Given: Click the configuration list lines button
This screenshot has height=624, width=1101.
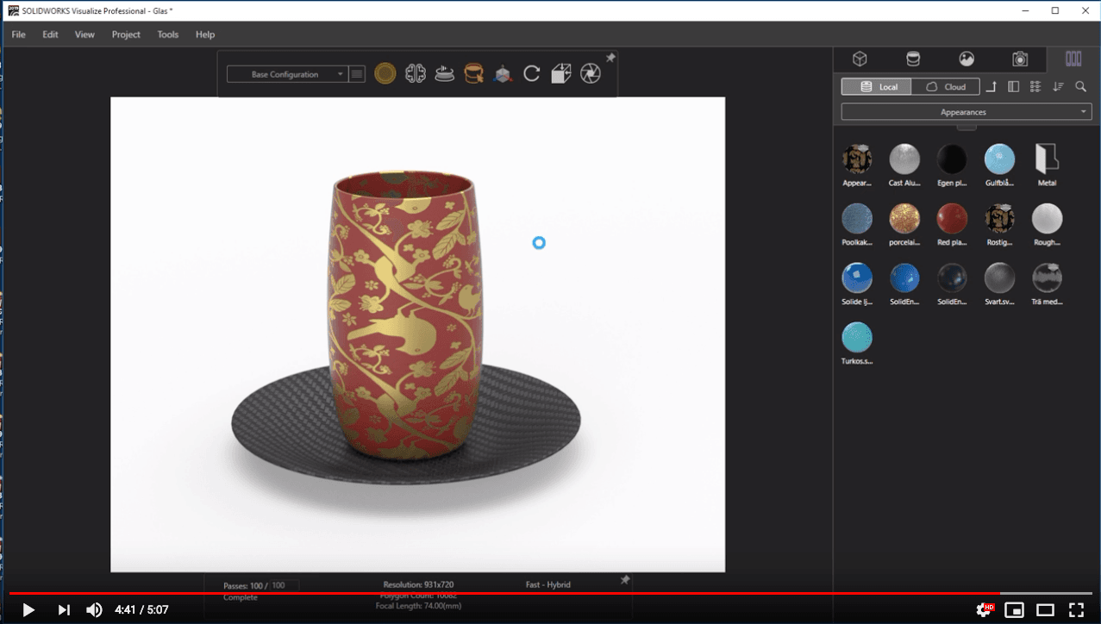Looking at the screenshot, I should click(358, 74).
